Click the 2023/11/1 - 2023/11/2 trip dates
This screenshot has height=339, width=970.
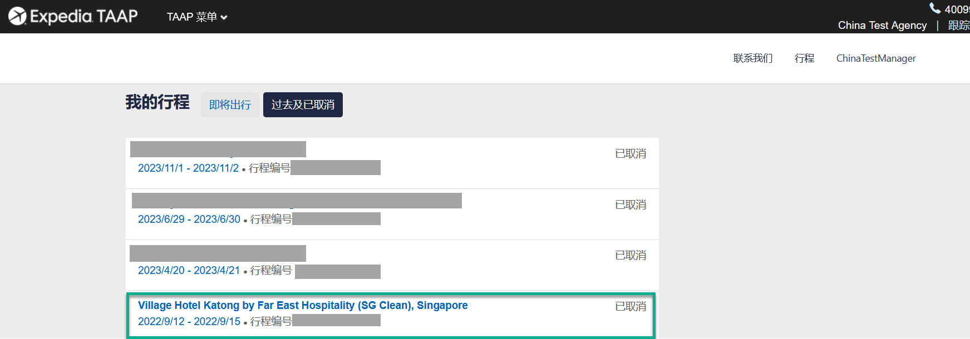pyautogui.click(x=188, y=168)
